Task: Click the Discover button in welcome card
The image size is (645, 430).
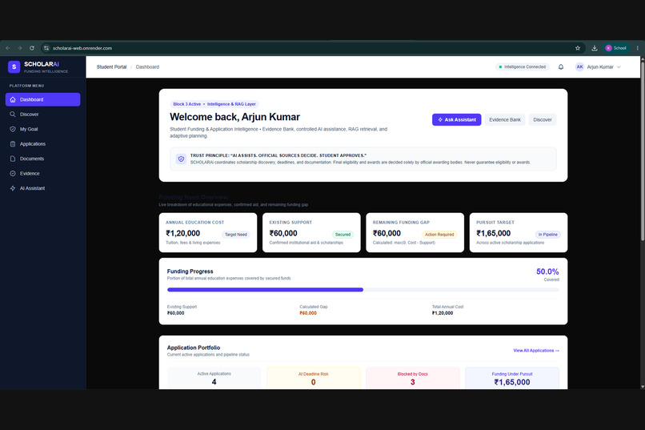Action: (542, 120)
